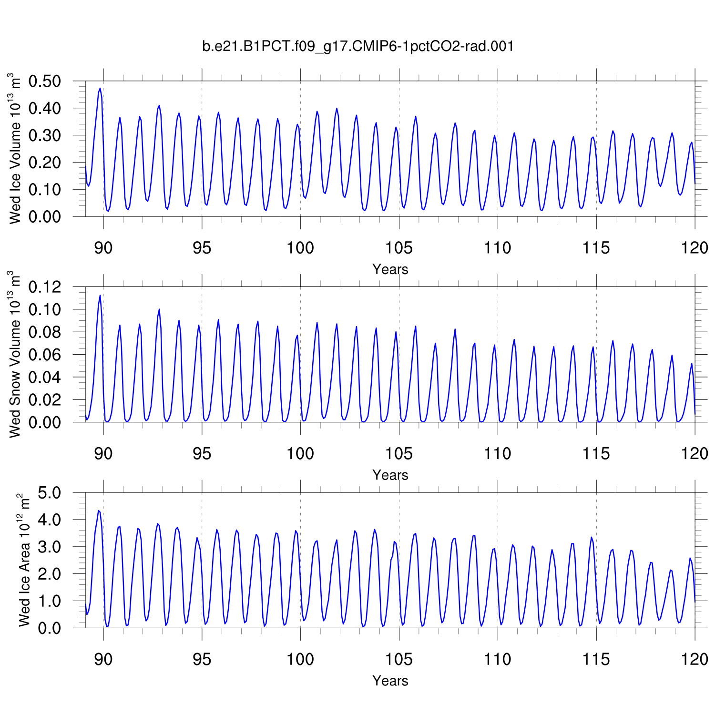Click the 0.50 tick on ice volume axis
Viewport: 715px width, 715px height.
click(x=44, y=82)
